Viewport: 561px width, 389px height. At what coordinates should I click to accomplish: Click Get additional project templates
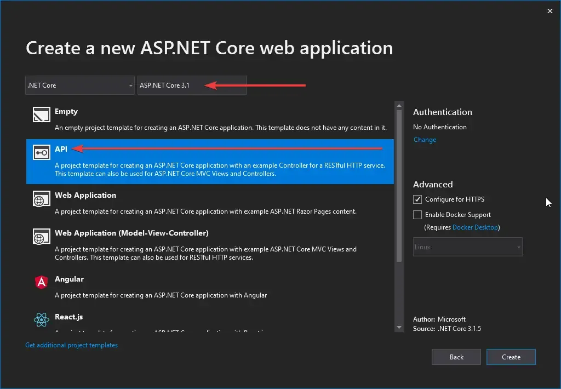(x=71, y=345)
